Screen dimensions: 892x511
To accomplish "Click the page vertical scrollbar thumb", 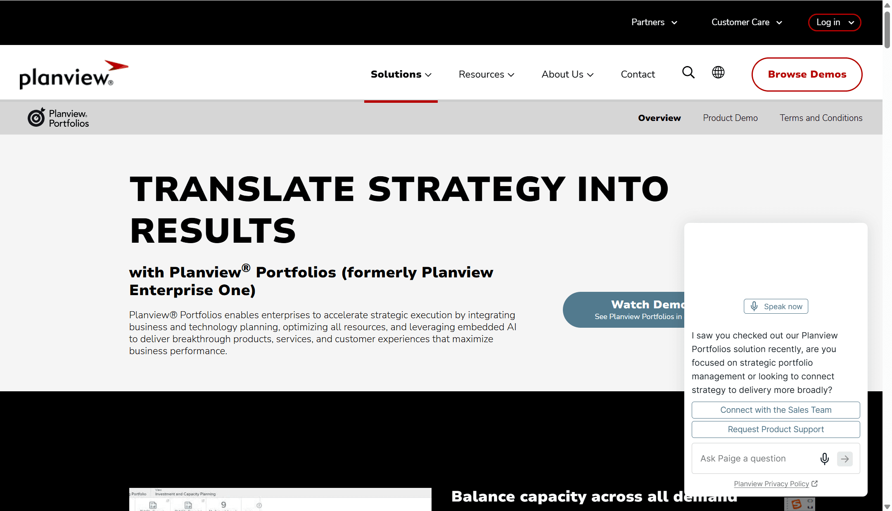I will click(x=887, y=30).
